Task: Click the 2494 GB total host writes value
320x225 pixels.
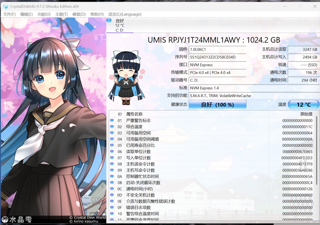Action: [304, 57]
